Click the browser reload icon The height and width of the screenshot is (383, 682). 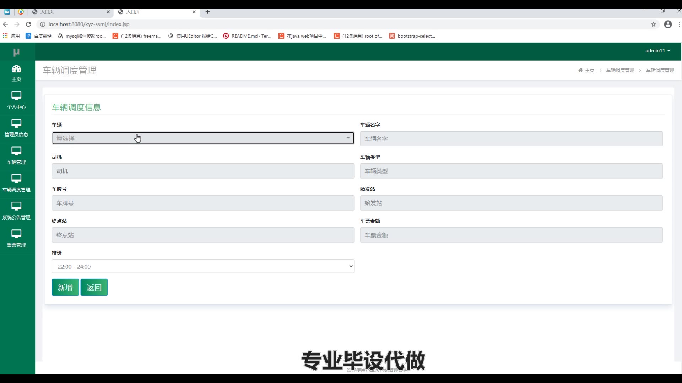pyautogui.click(x=28, y=24)
